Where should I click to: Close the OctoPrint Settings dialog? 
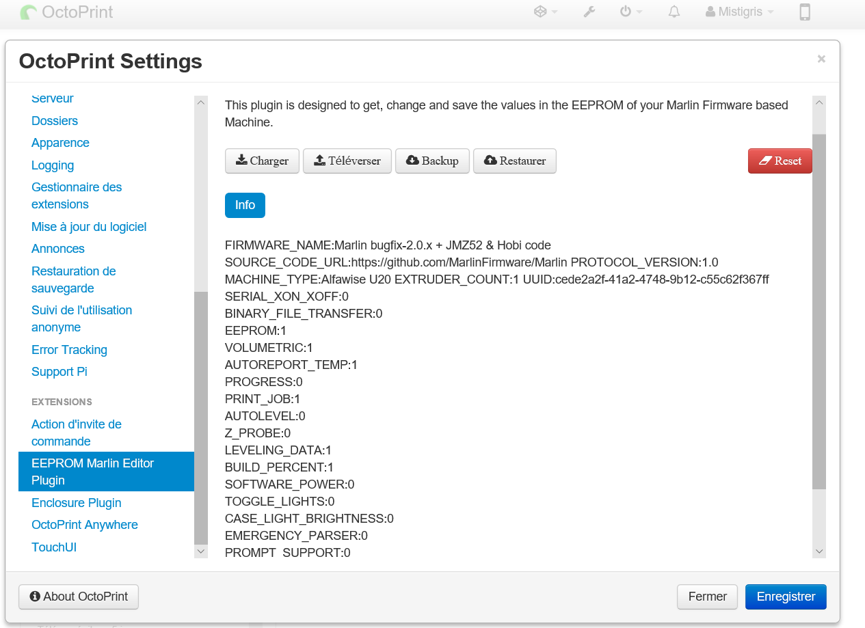point(821,59)
